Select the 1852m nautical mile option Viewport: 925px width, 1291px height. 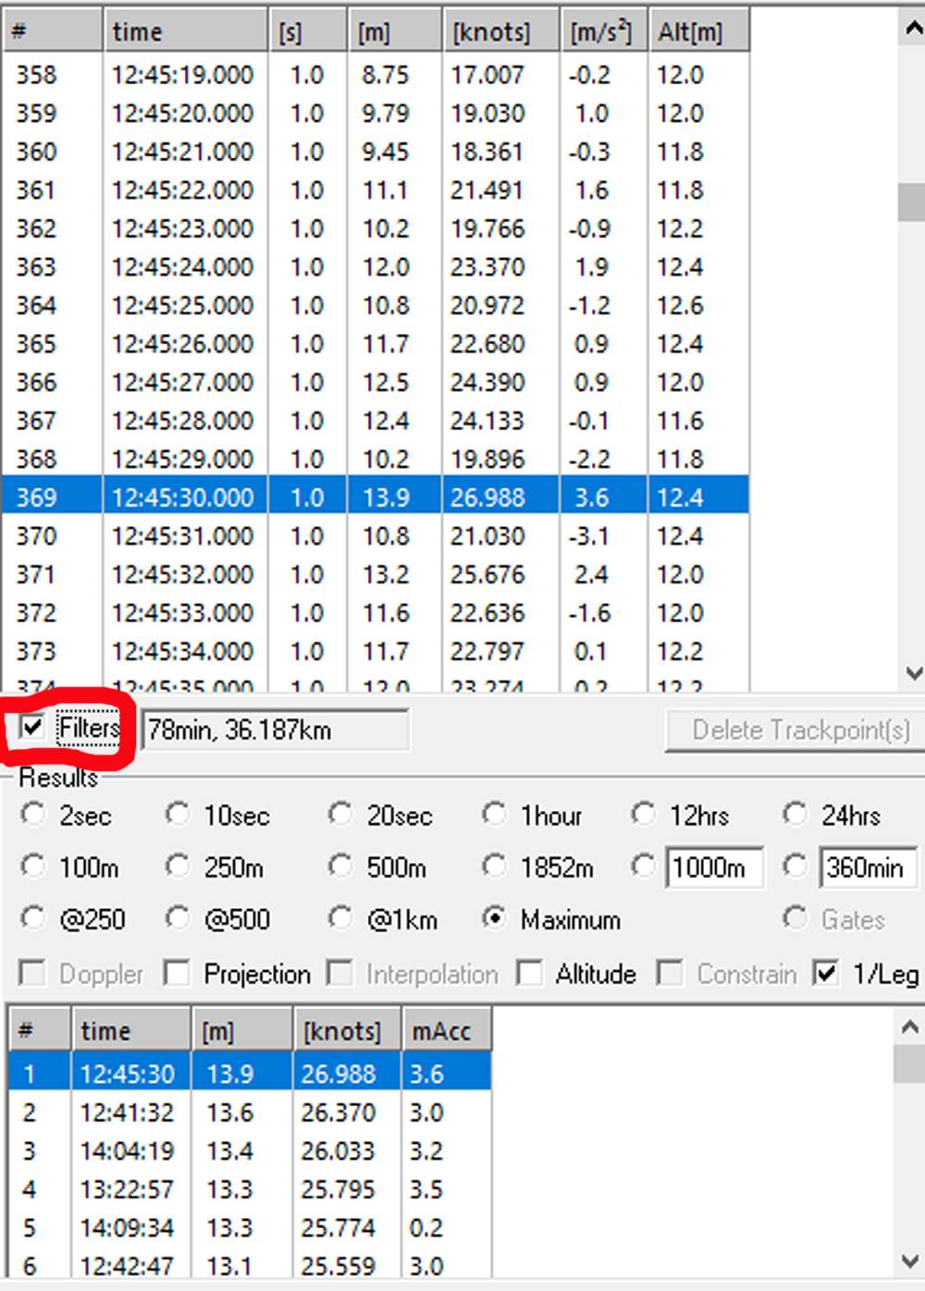[495, 867]
